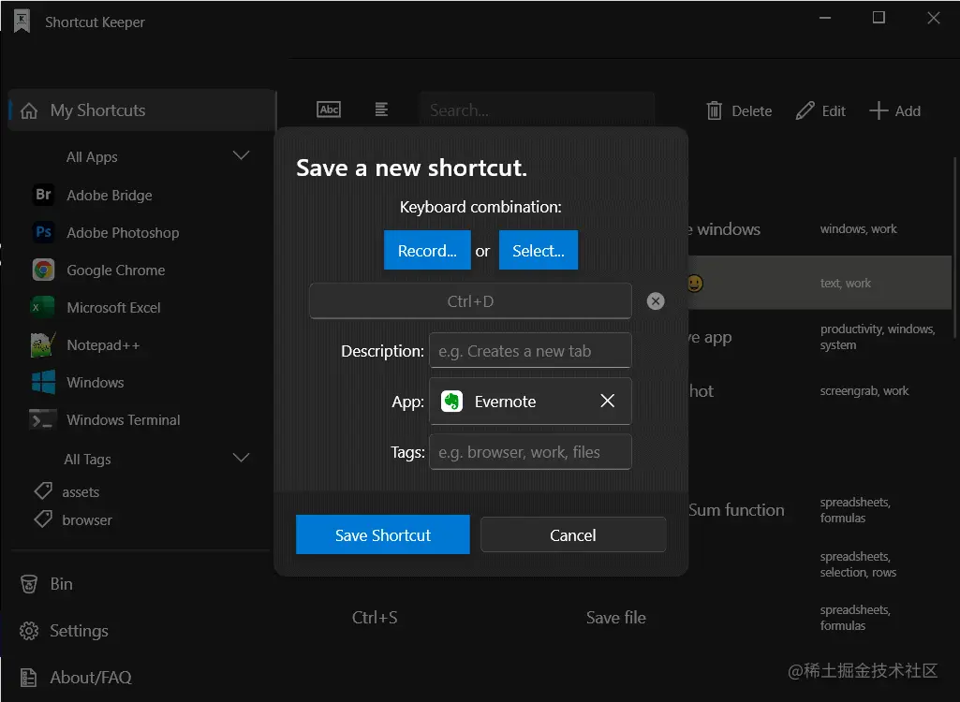This screenshot has height=702, width=960.
Task: Choose the Google Chrome icon in sidebar
Action: coord(43,270)
